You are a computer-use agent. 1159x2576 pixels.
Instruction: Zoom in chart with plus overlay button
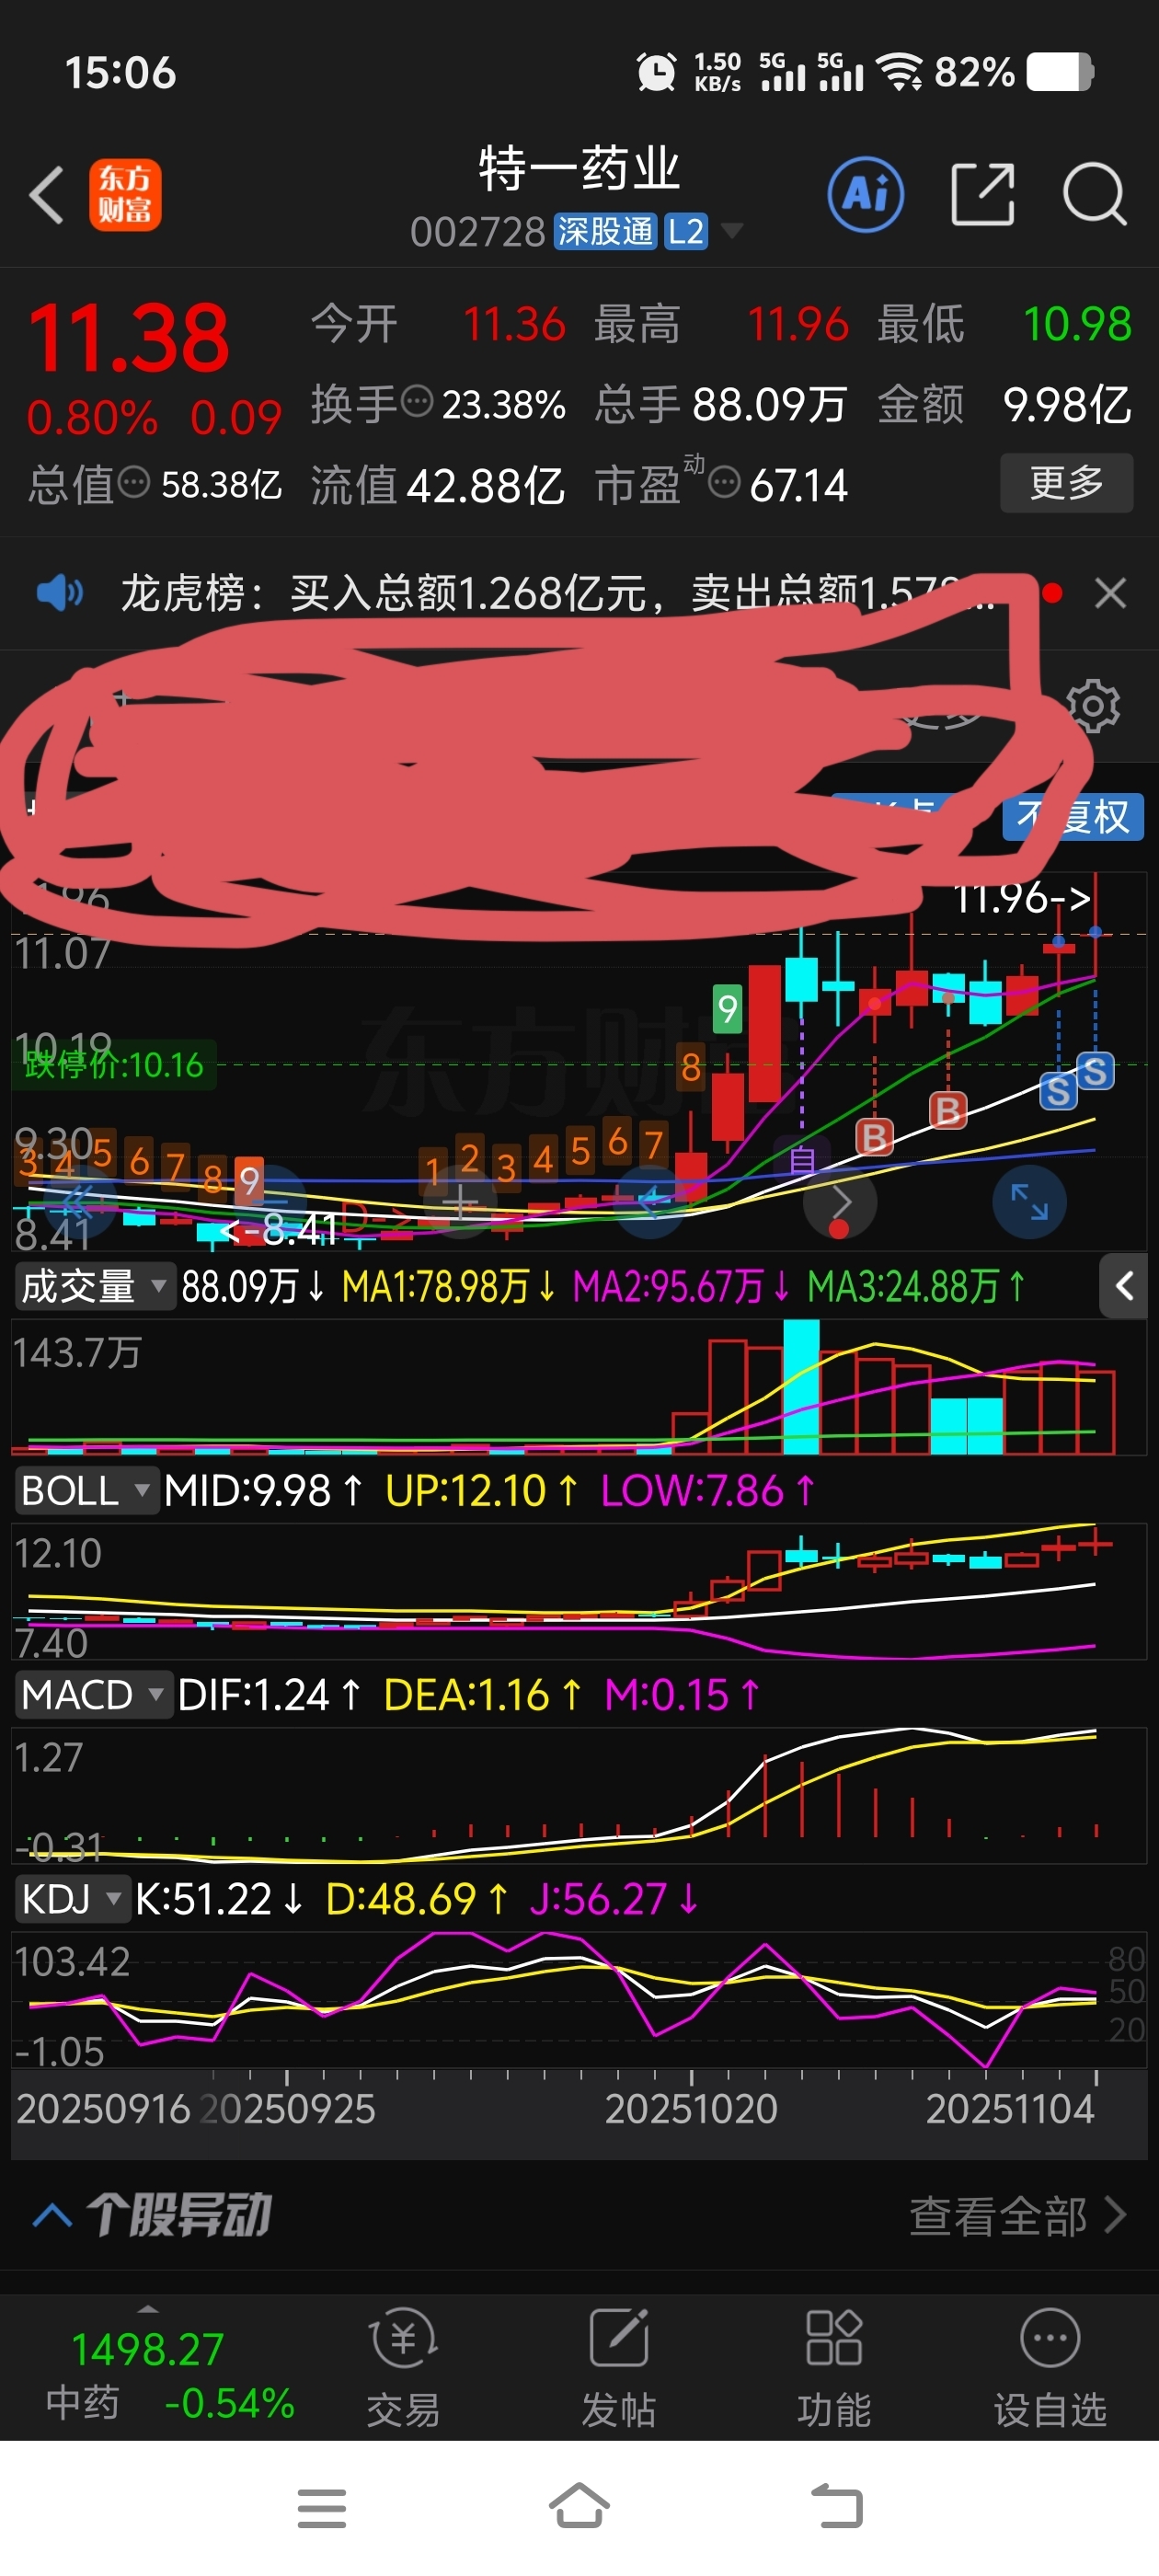coord(461,1201)
